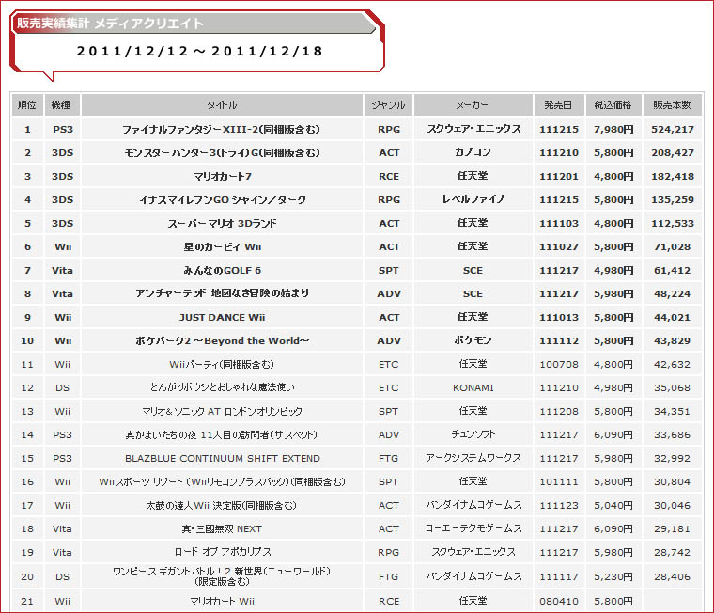Select the JUST DANCE Wii title
This screenshot has height=613, width=714.
click(x=223, y=317)
